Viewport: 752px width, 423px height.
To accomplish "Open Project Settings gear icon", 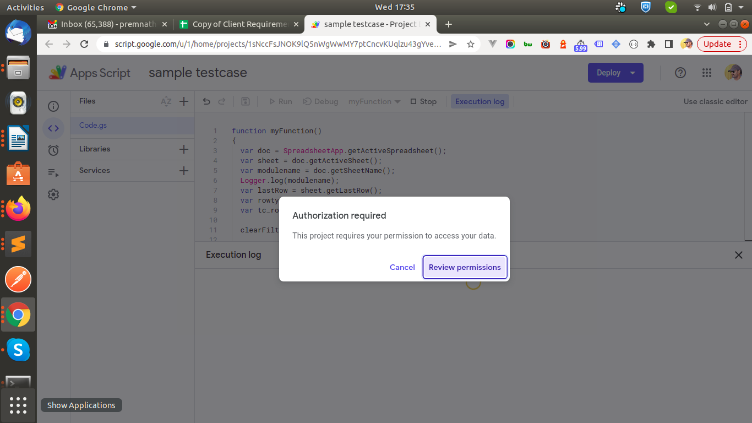I will [x=53, y=194].
